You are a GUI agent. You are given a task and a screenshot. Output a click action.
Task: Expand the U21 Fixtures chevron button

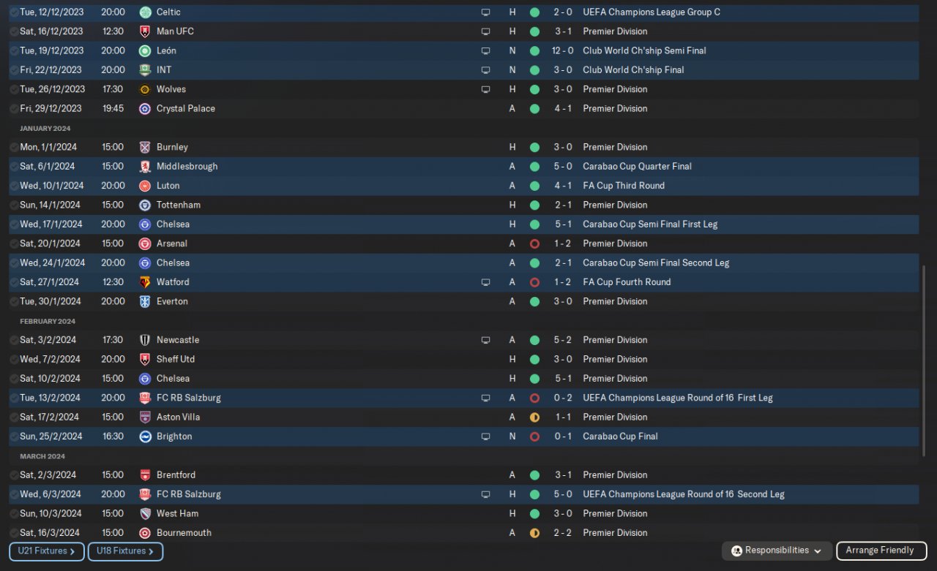(47, 551)
